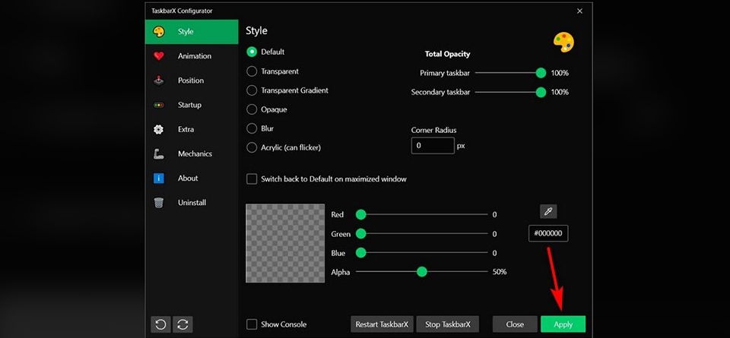Open the Extra tab
This screenshot has width=730, height=338.
[x=192, y=129]
